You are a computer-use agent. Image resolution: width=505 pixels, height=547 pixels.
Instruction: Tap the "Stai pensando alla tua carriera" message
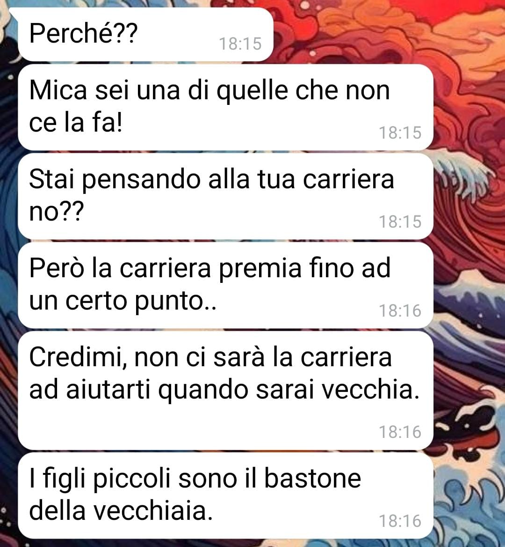point(225,196)
